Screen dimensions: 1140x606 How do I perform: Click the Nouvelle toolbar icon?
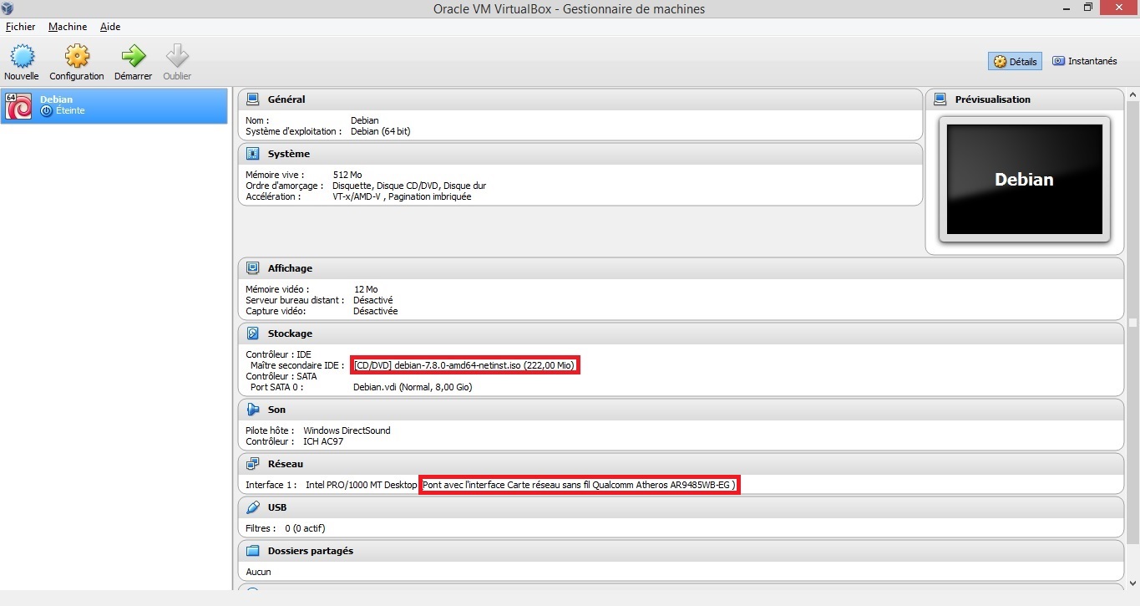click(x=21, y=56)
